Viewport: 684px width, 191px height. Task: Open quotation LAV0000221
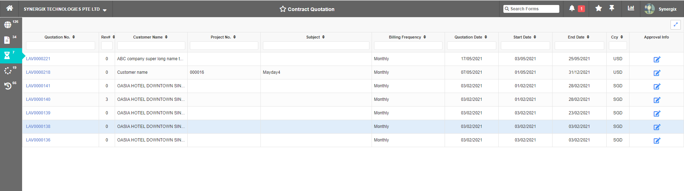click(x=38, y=59)
